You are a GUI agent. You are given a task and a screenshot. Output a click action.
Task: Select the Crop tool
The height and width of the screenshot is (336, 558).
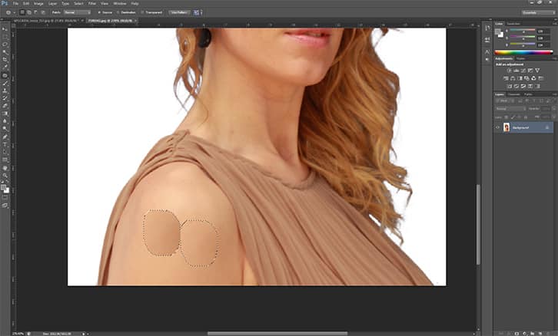pyautogui.click(x=5, y=60)
